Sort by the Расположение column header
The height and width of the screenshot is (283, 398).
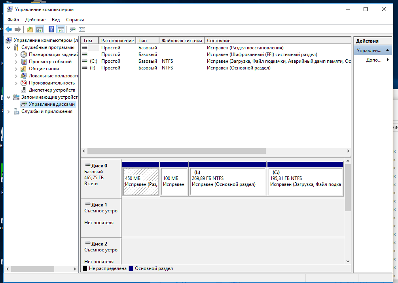click(117, 41)
